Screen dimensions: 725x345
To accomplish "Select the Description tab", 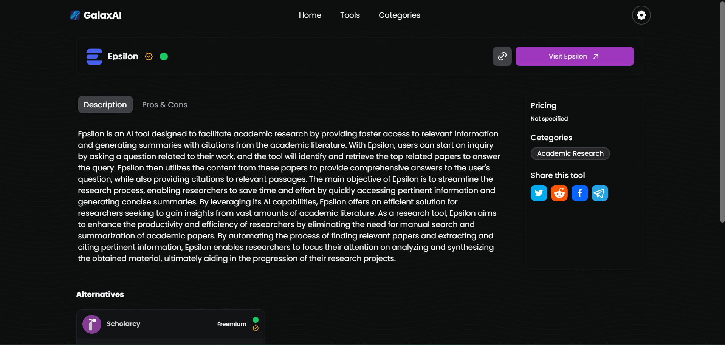I will tap(105, 105).
